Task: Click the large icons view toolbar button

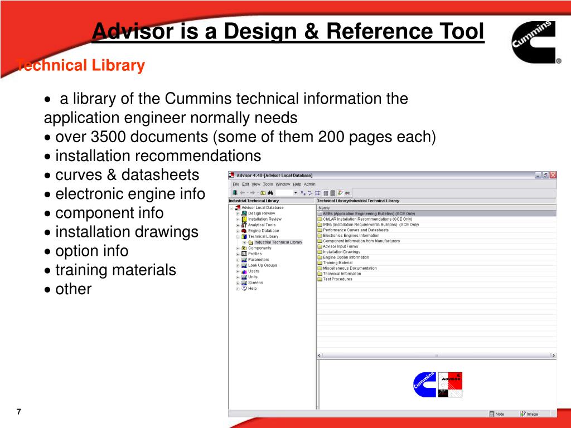Action: (303, 193)
